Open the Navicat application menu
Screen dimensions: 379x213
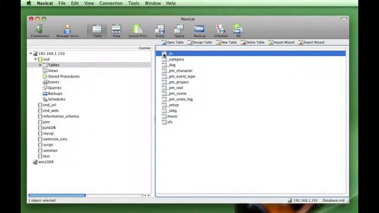(45, 3)
